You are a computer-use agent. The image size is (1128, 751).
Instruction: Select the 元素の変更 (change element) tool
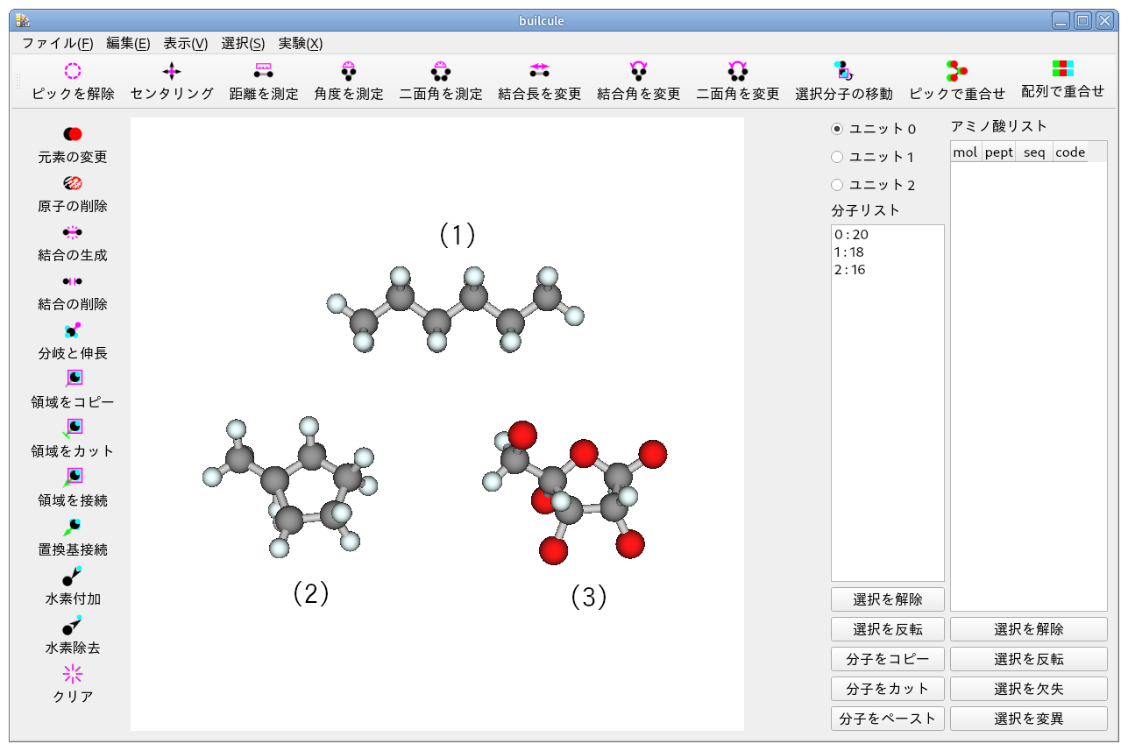[72, 145]
